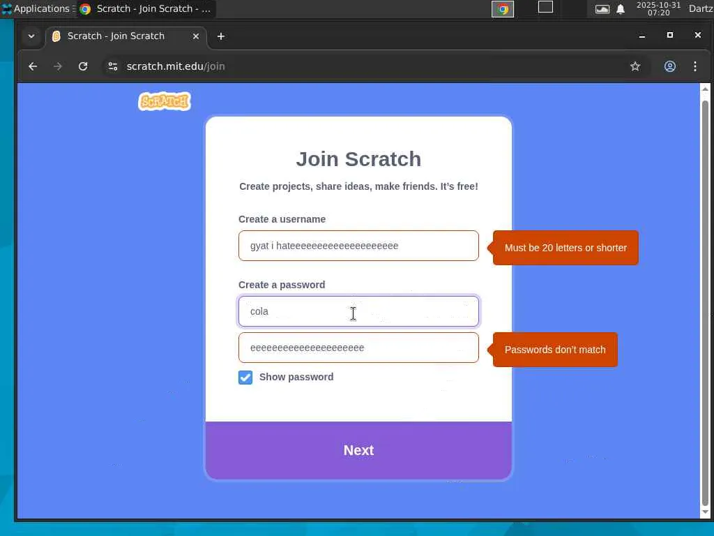The width and height of the screenshot is (714, 536).
Task: Open a new browser tab
Action: [221, 36]
